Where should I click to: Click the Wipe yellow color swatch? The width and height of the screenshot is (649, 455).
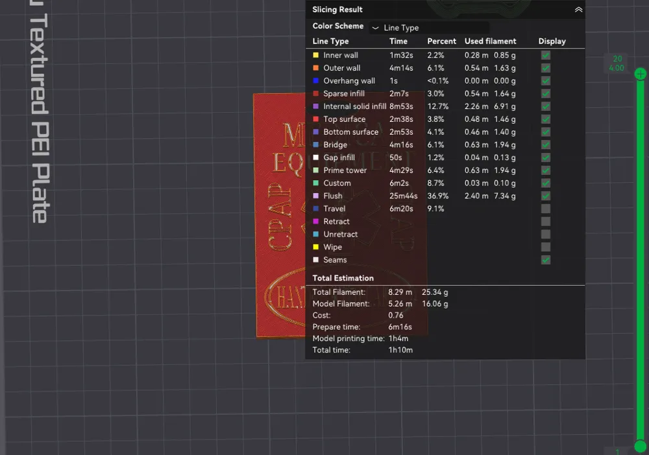[316, 247]
